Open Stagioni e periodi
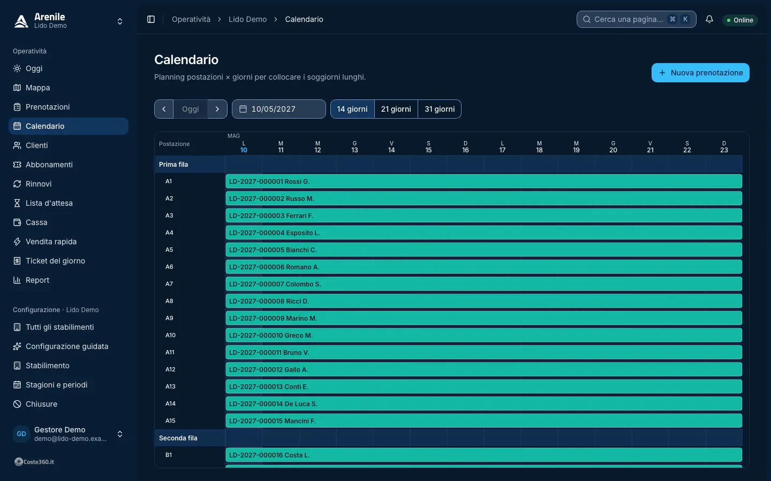The image size is (771, 481). click(69, 385)
